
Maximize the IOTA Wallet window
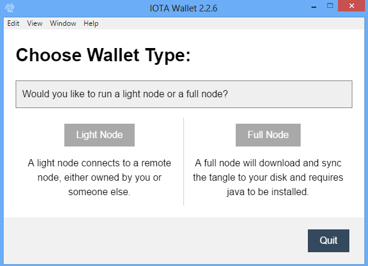click(330, 5)
